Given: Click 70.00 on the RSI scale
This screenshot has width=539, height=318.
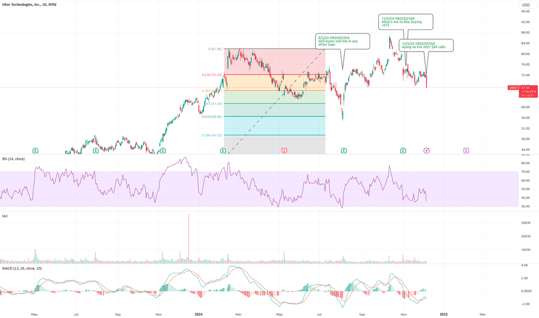Looking at the screenshot, I should tap(525, 172).
